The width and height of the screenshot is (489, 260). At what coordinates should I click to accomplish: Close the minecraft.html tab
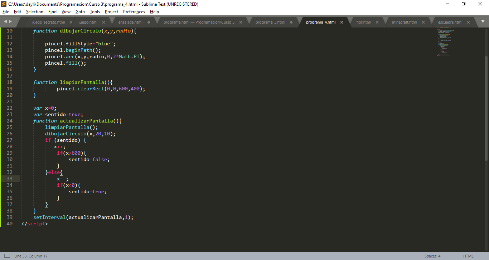[x=423, y=22]
